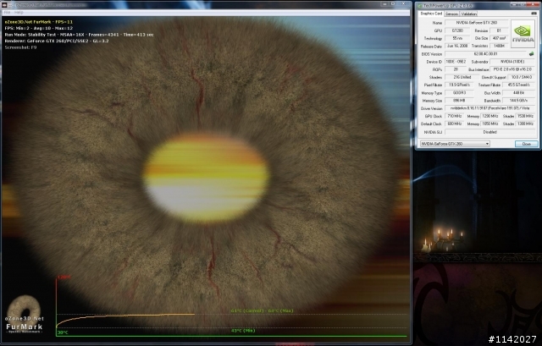Click the GPU field showing GT200
The width and height of the screenshot is (542, 346).
(457, 30)
